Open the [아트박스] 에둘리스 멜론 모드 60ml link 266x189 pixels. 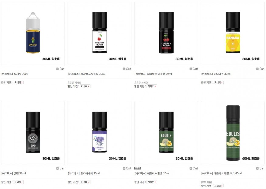pos(221,174)
